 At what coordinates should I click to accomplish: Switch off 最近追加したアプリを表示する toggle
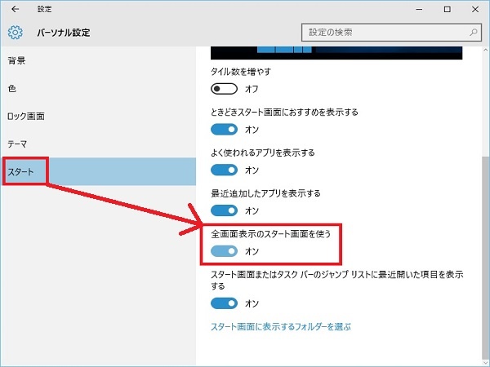click(224, 210)
